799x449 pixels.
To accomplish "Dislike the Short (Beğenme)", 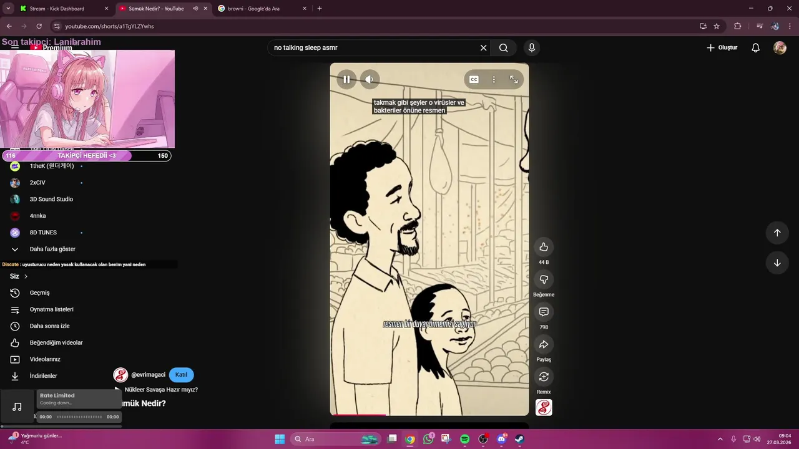I will pos(544,279).
